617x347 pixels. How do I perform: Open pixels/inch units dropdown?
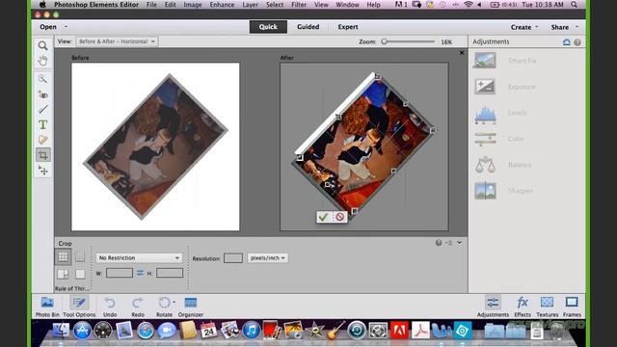point(268,257)
